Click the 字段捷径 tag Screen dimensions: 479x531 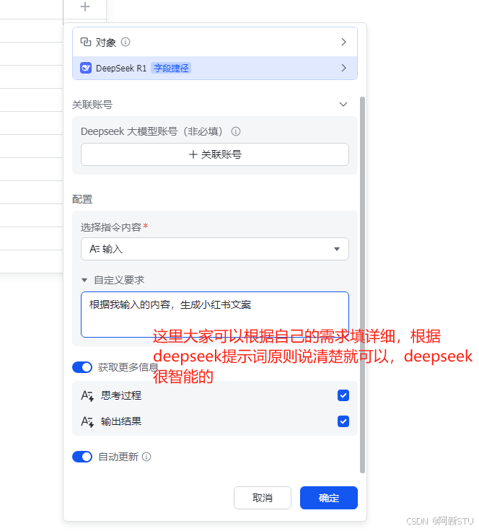coord(171,68)
